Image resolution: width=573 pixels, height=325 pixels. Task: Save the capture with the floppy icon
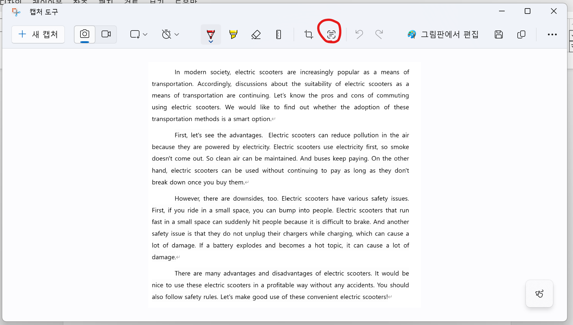pos(499,34)
